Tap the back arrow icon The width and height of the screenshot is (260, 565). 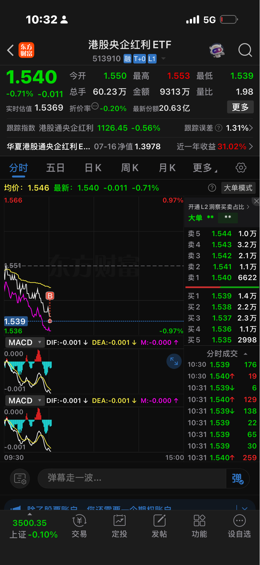tap(10, 50)
